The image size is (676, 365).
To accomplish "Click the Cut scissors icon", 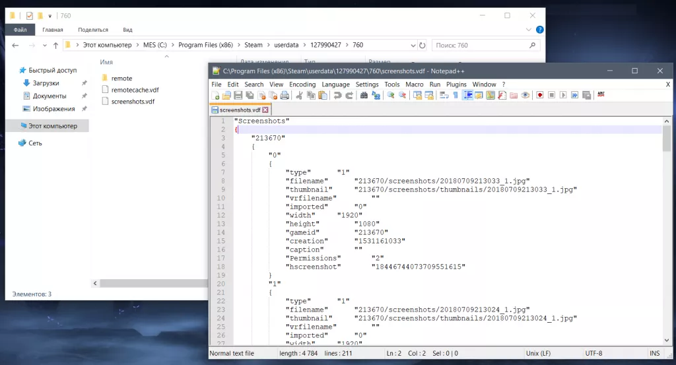I will (x=299, y=96).
